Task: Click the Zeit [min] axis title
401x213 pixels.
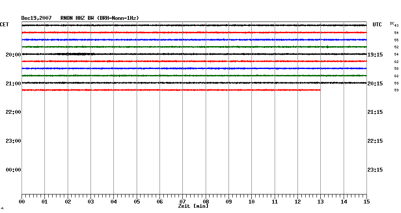Action: coord(193,206)
